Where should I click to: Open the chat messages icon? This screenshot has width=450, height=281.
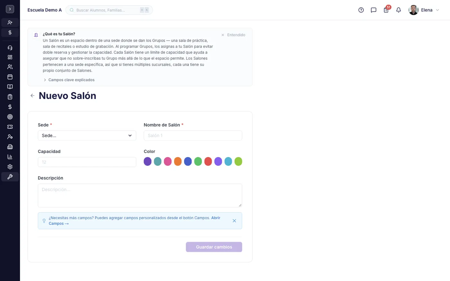coord(373,10)
